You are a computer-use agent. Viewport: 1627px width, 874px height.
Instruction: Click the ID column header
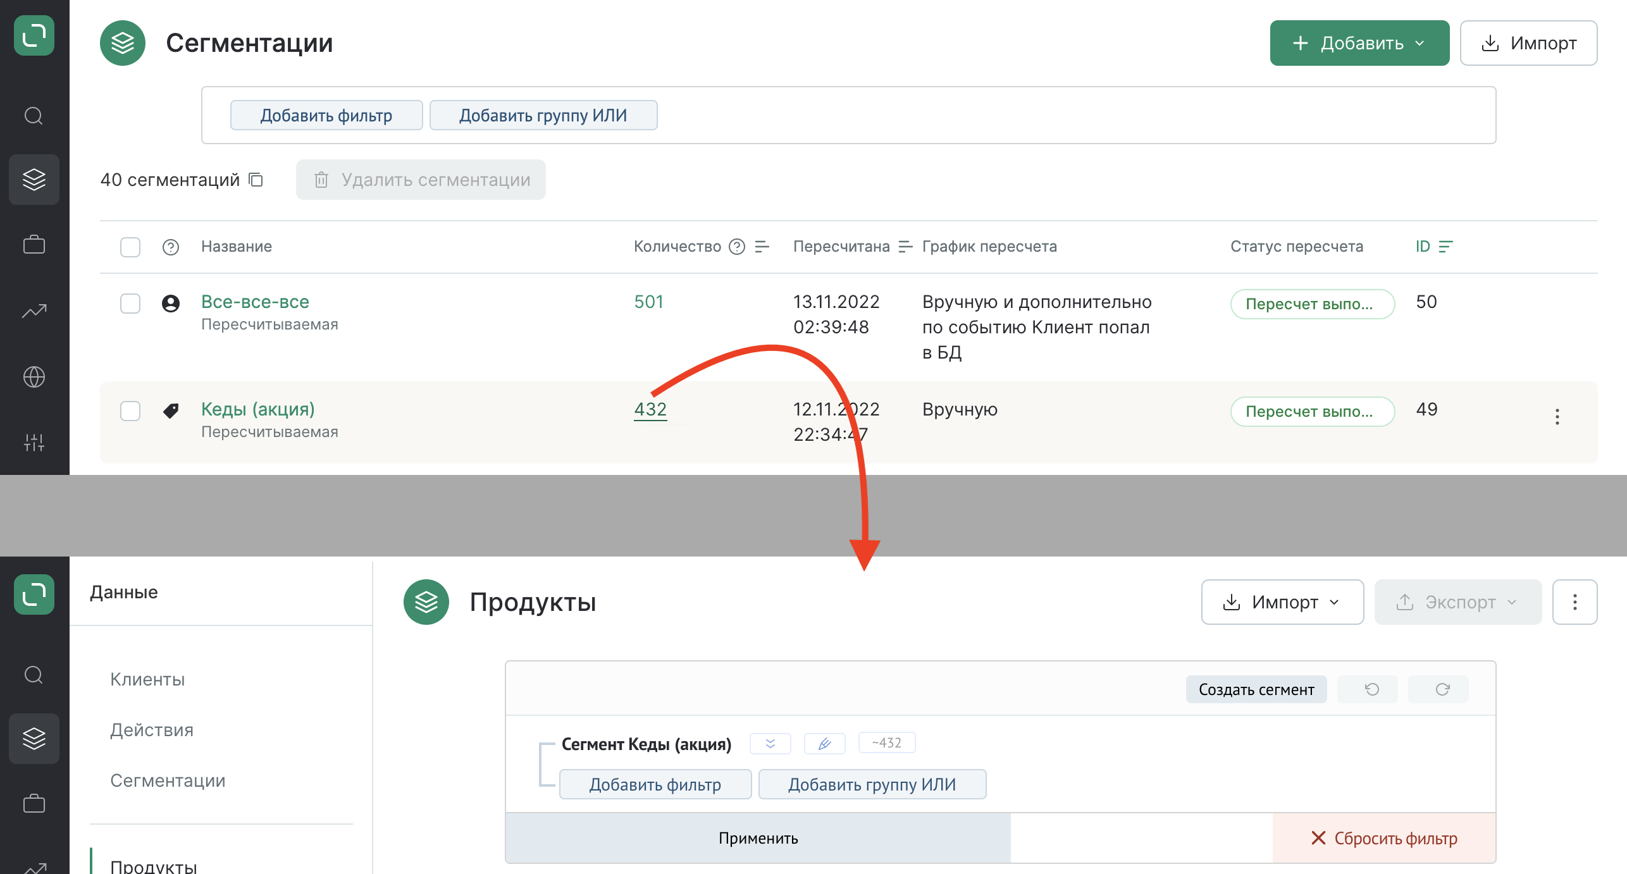click(1423, 247)
